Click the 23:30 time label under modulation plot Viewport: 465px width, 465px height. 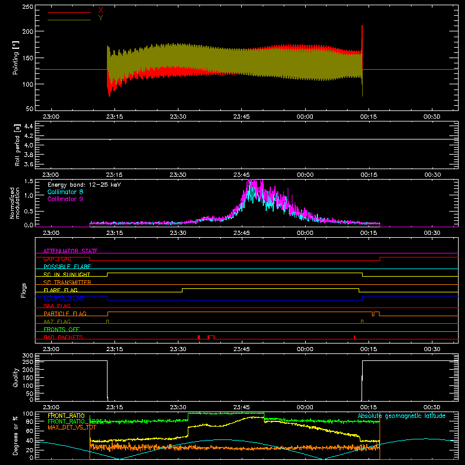(178, 233)
